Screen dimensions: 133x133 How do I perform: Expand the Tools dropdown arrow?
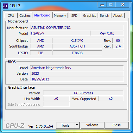tap(77, 125)
